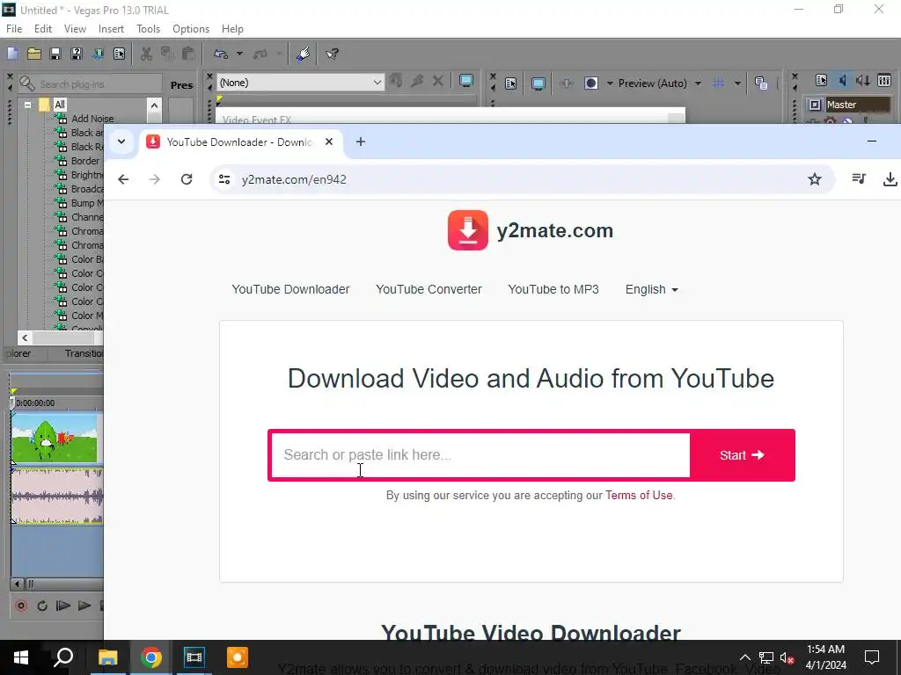Screen dimensions: 901x675
Task: Click trimmer external monitor icon
Action: coord(466,82)
